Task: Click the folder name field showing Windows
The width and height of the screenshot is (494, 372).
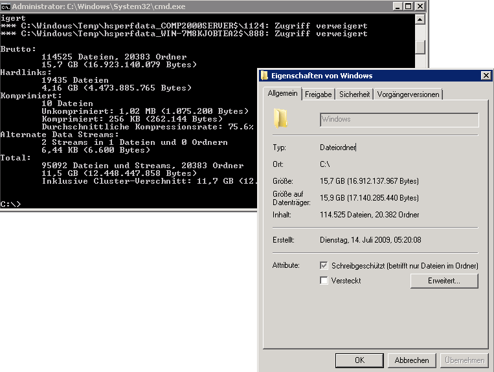Action: point(399,120)
